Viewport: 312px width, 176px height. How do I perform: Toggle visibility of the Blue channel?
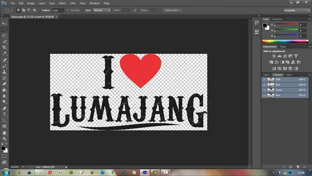pyautogui.click(x=264, y=95)
